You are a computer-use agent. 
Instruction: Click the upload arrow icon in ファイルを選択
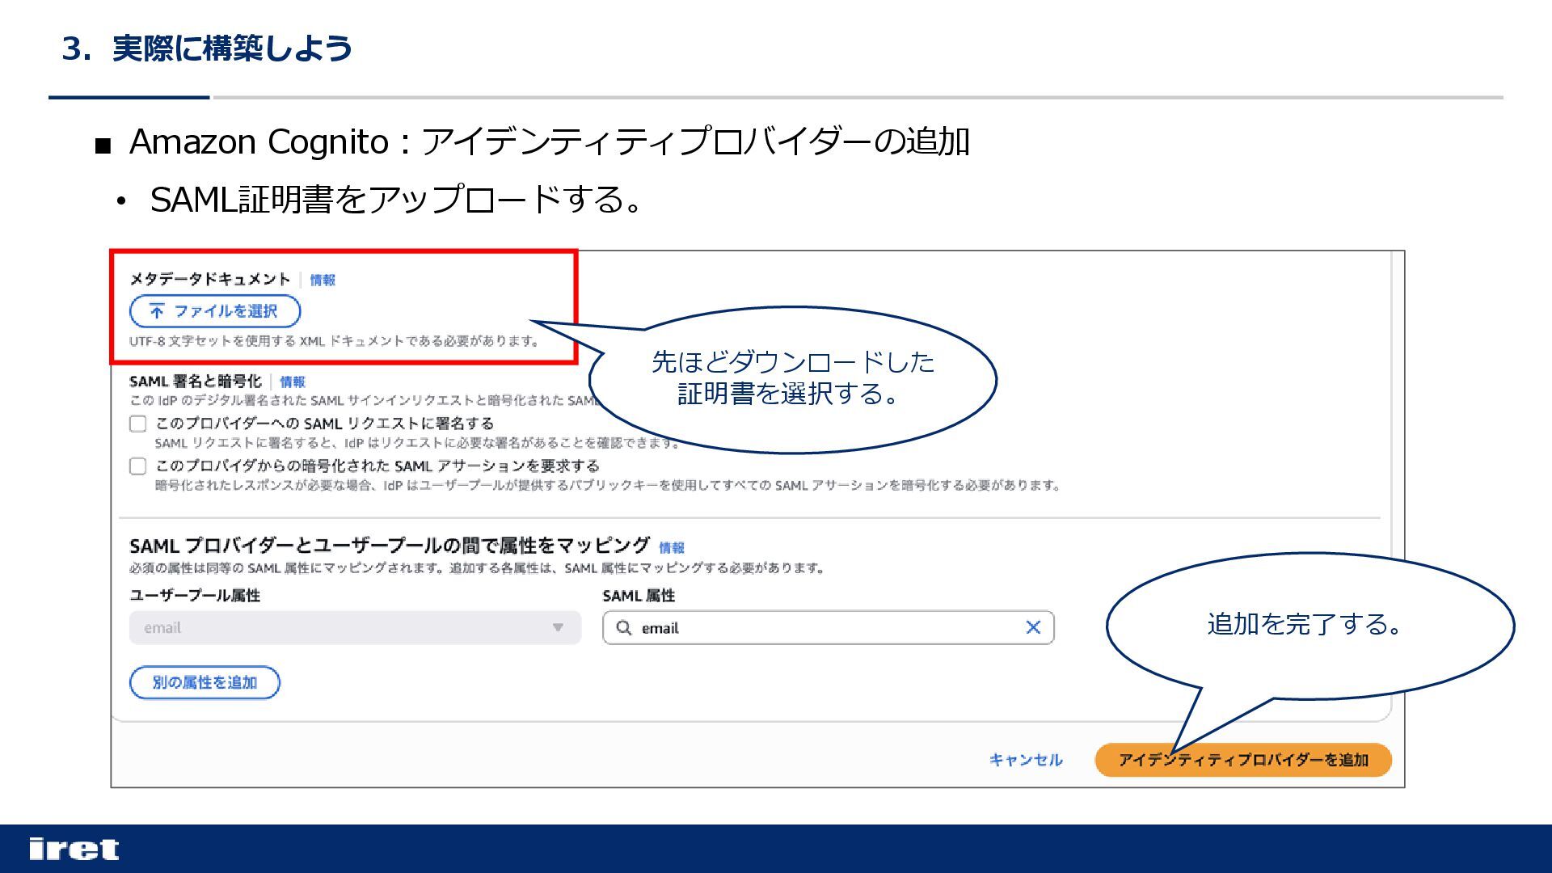click(x=157, y=311)
